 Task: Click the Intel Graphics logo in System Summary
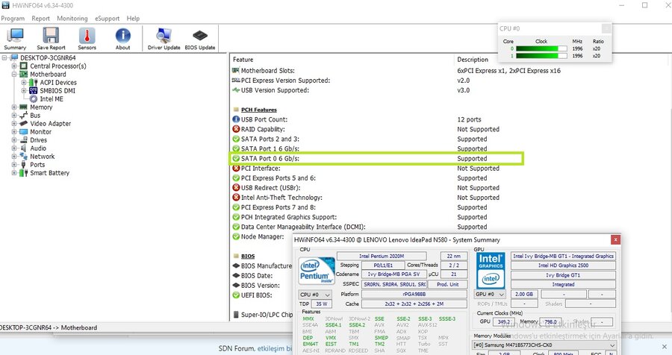click(x=491, y=270)
